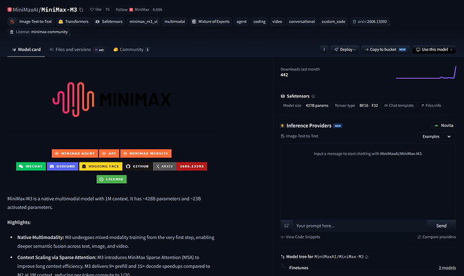The image size is (464, 276).
Task: Open the Chat template viewer
Action: point(399,105)
